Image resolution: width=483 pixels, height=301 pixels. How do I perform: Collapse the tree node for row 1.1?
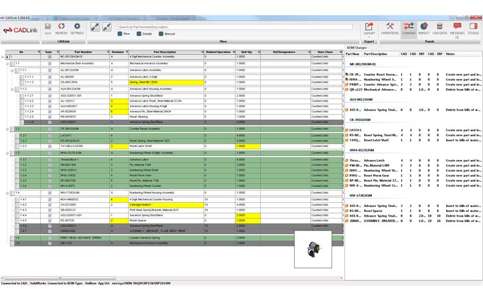[x=7, y=64]
